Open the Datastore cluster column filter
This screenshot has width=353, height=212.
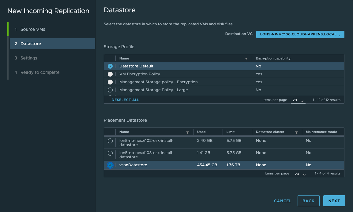click(x=296, y=132)
